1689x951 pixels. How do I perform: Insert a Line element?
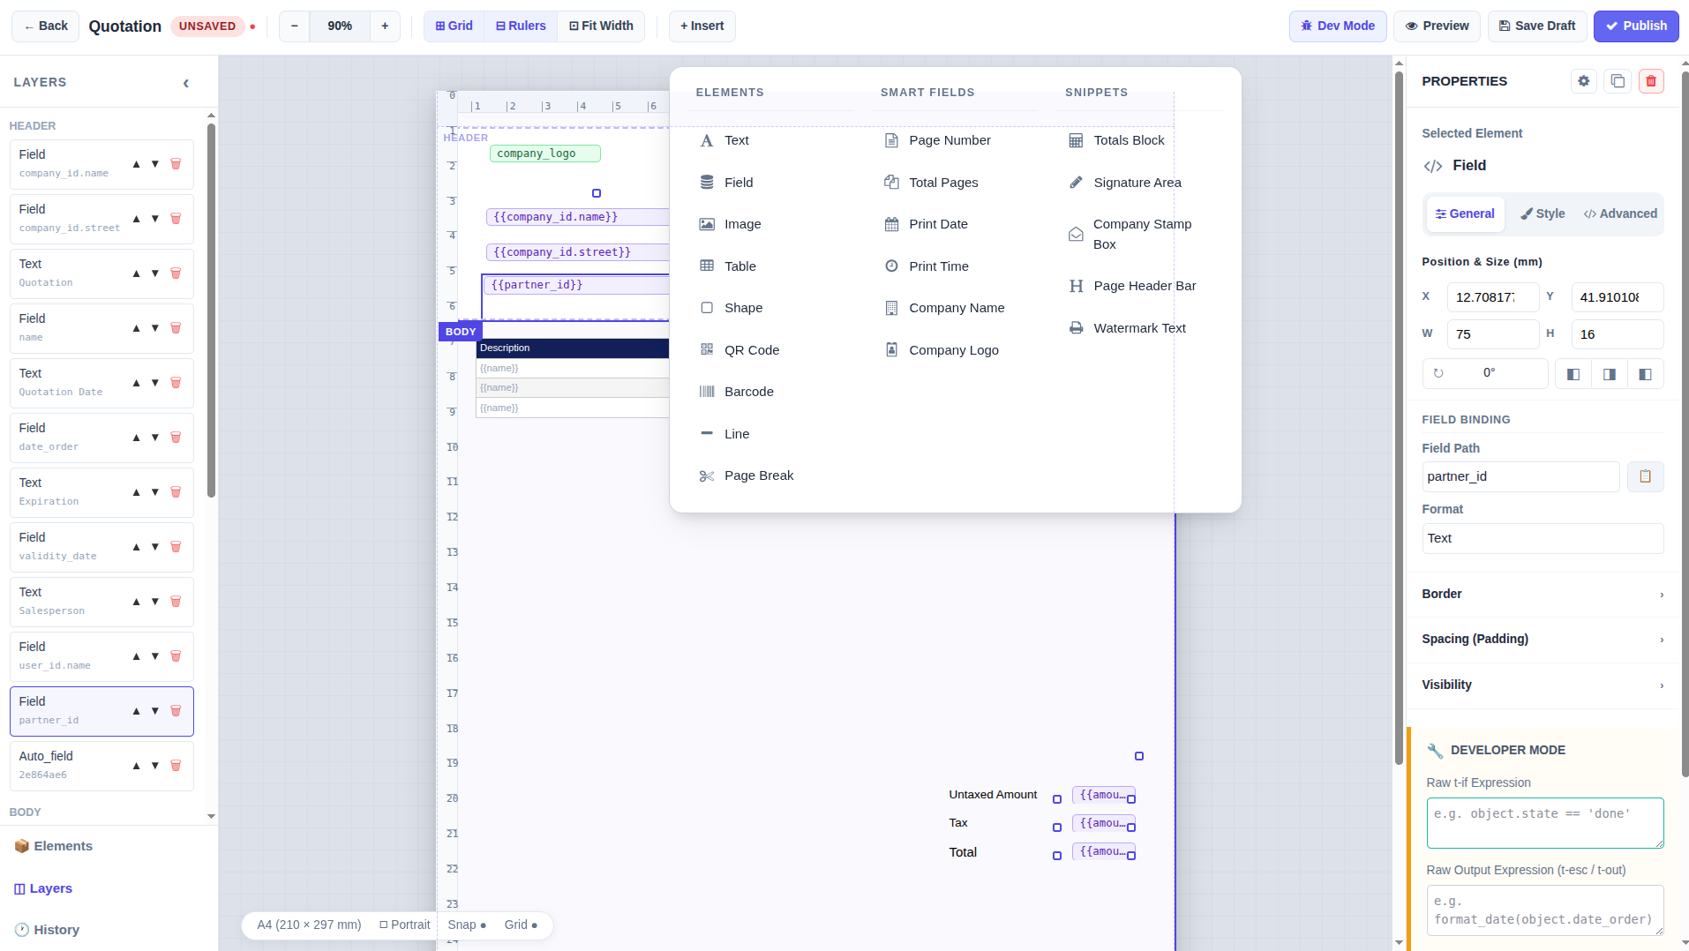point(725,434)
